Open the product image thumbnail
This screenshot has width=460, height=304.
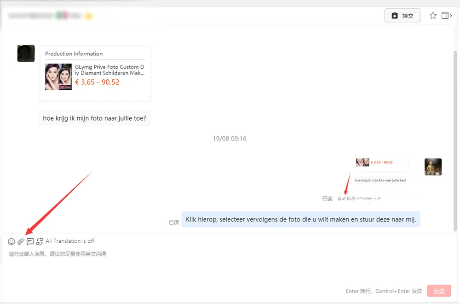[58, 76]
